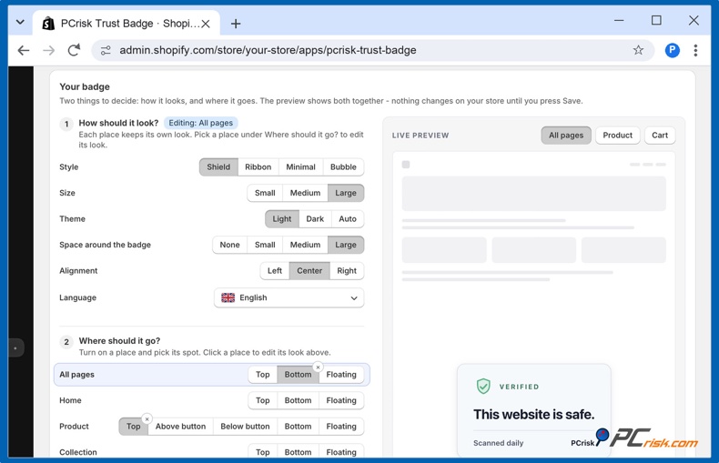Choose Light theme
This screenshot has height=463, width=719.
tap(281, 219)
